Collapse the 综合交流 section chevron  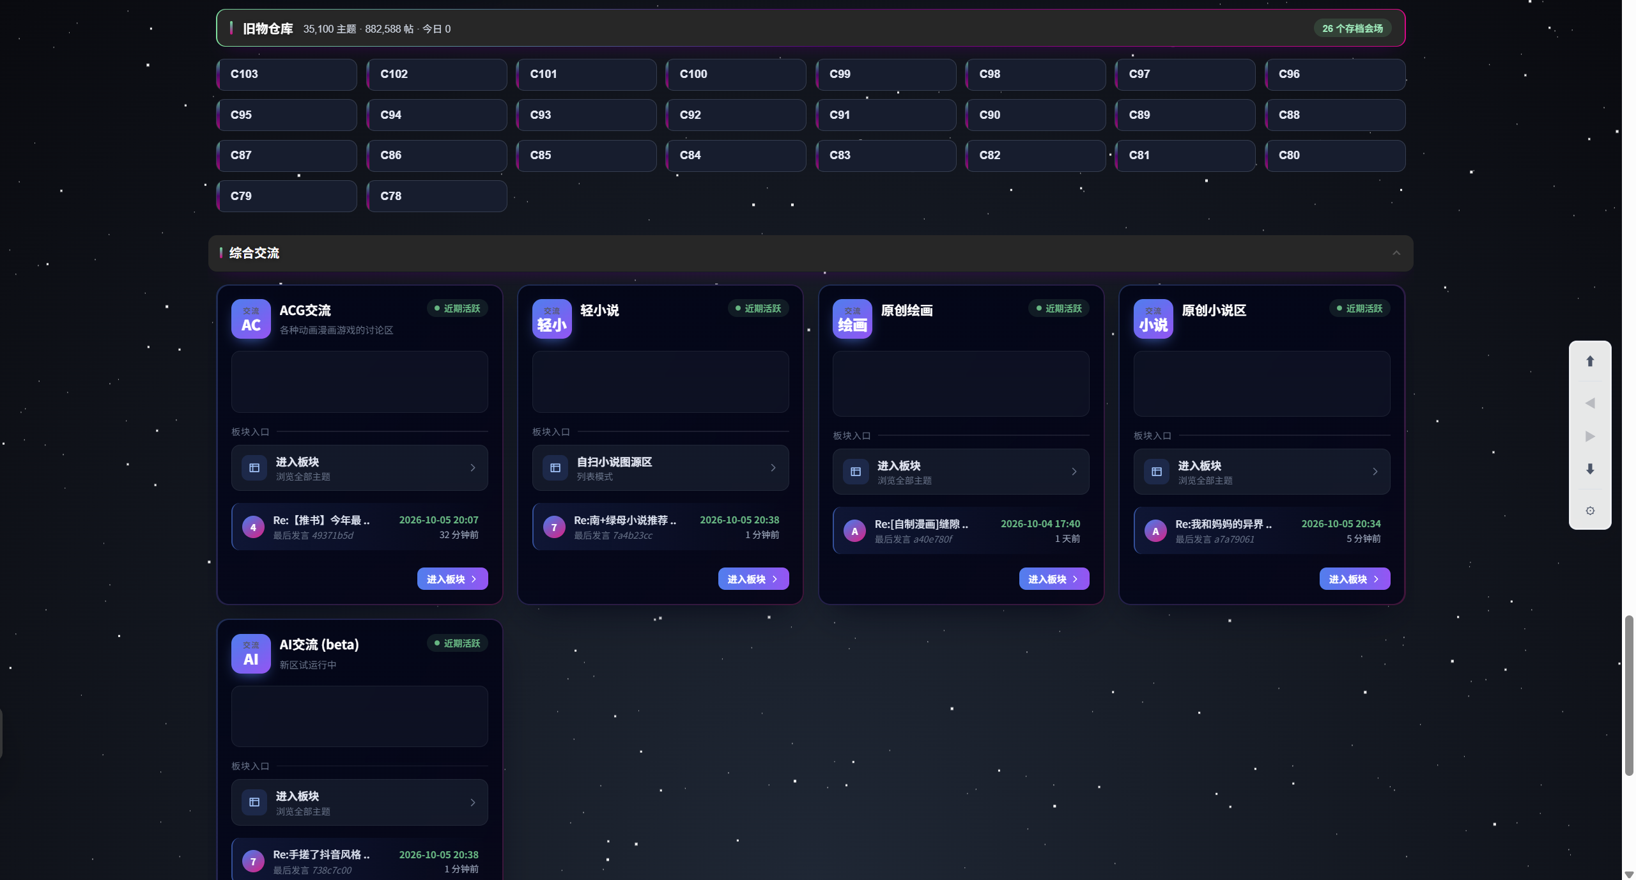pyautogui.click(x=1396, y=253)
